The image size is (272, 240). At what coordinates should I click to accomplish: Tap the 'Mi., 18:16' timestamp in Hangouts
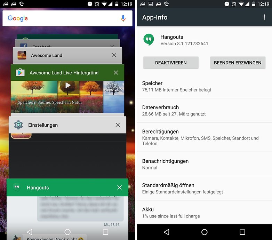click(112, 225)
